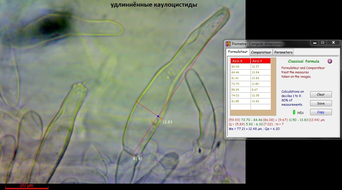The width and height of the screenshot is (342, 190).
Task: Click the 81.41 measurement label on image
Action: pyautogui.click(x=138, y=159)
